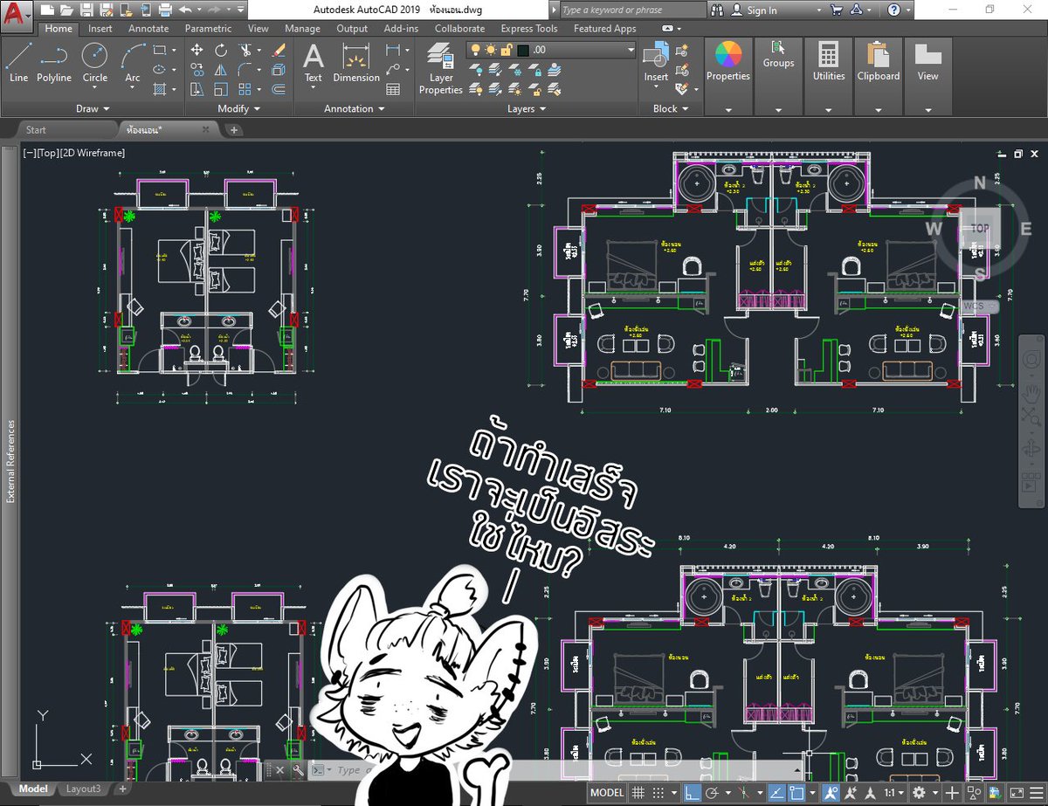Open Layer Properties manager

(x=441, y=68)
